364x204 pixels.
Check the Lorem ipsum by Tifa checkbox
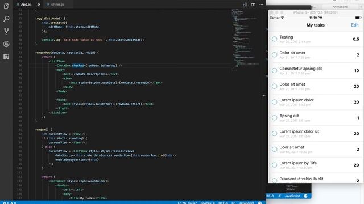click(x=274, y=165)
